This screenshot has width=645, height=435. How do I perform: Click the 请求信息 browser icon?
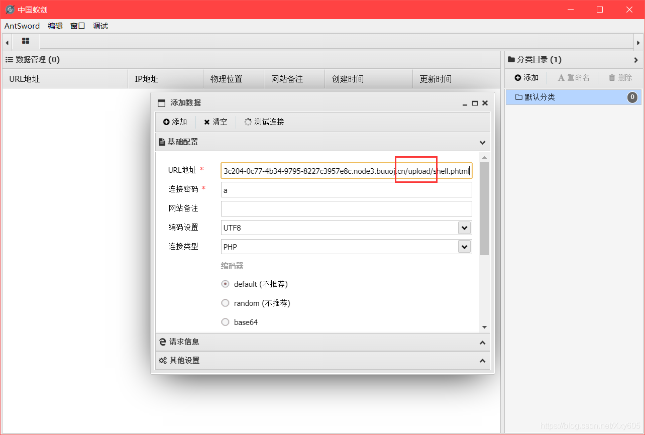[162, 342]
